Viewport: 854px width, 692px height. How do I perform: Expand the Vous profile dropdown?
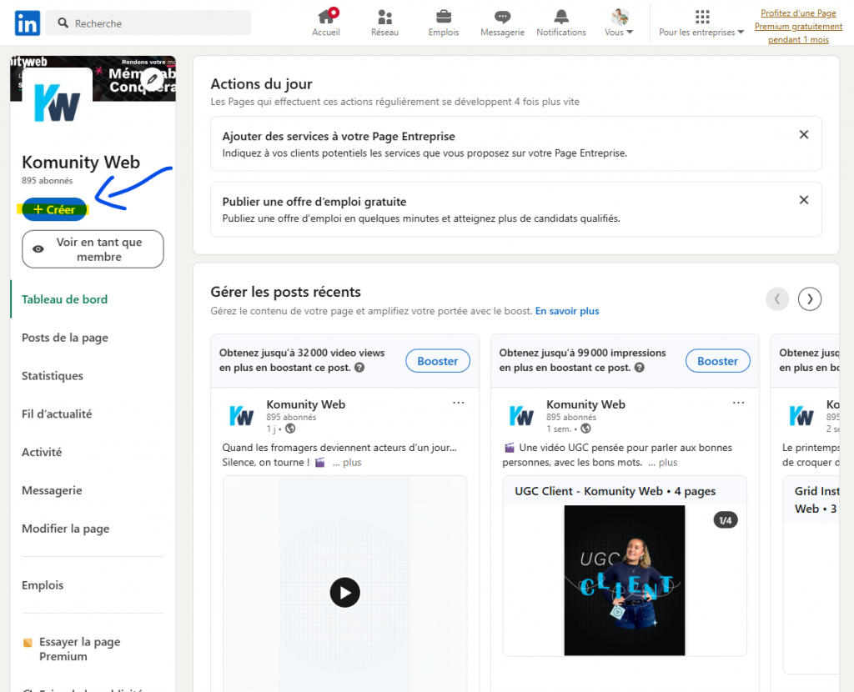[x=620, y=33]
